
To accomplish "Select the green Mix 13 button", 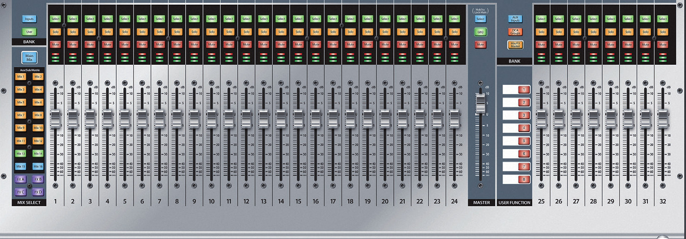I will coord(20,153).
